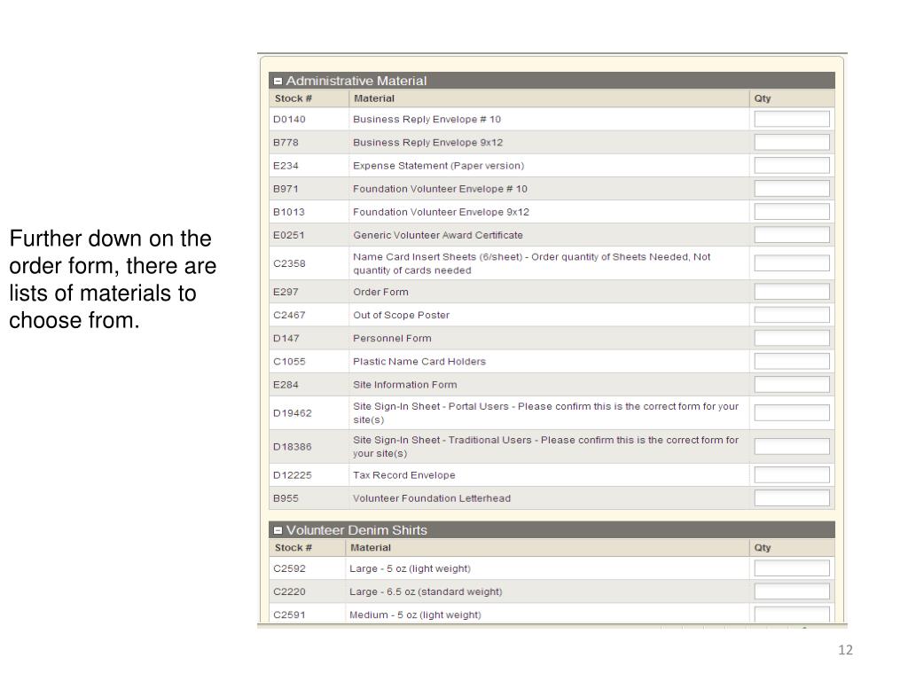Click Qty field for Business Reply Envelope # 10
Viewport: 908px width, 681px height.
coord(792,120)
